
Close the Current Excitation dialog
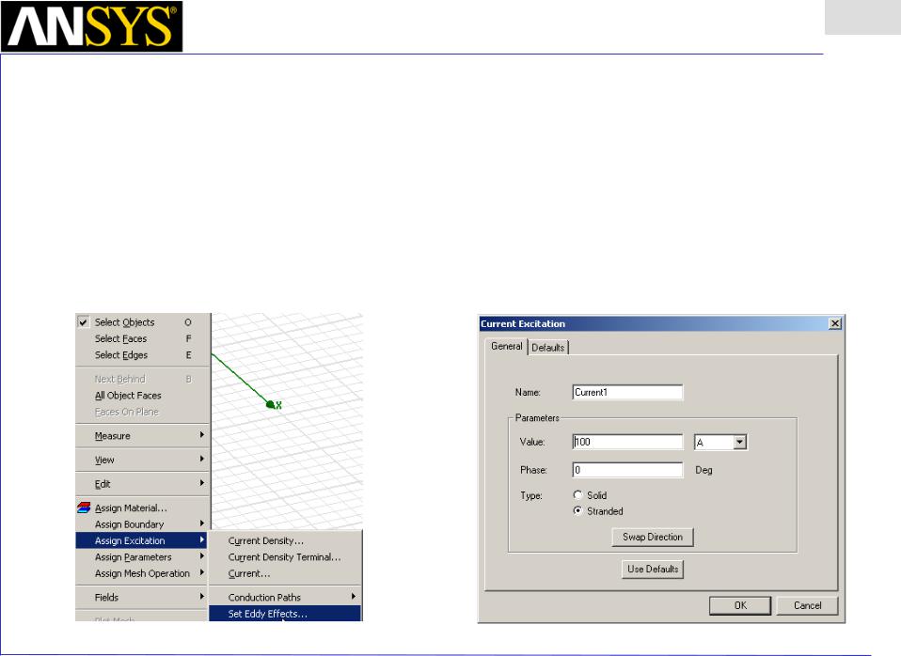835,324
